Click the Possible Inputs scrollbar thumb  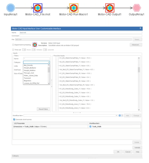point(139,70)
